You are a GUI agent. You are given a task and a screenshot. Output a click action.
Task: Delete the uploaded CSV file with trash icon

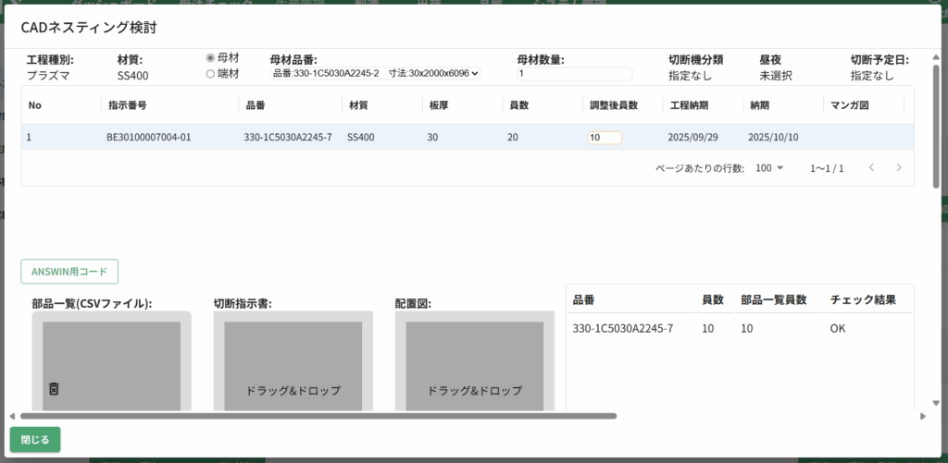tap(54, 390)
